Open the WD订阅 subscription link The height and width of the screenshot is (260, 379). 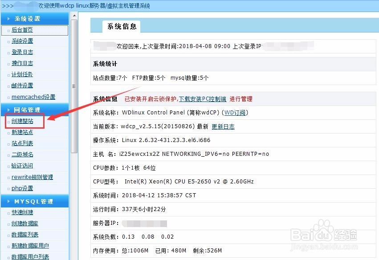point(235,113)
